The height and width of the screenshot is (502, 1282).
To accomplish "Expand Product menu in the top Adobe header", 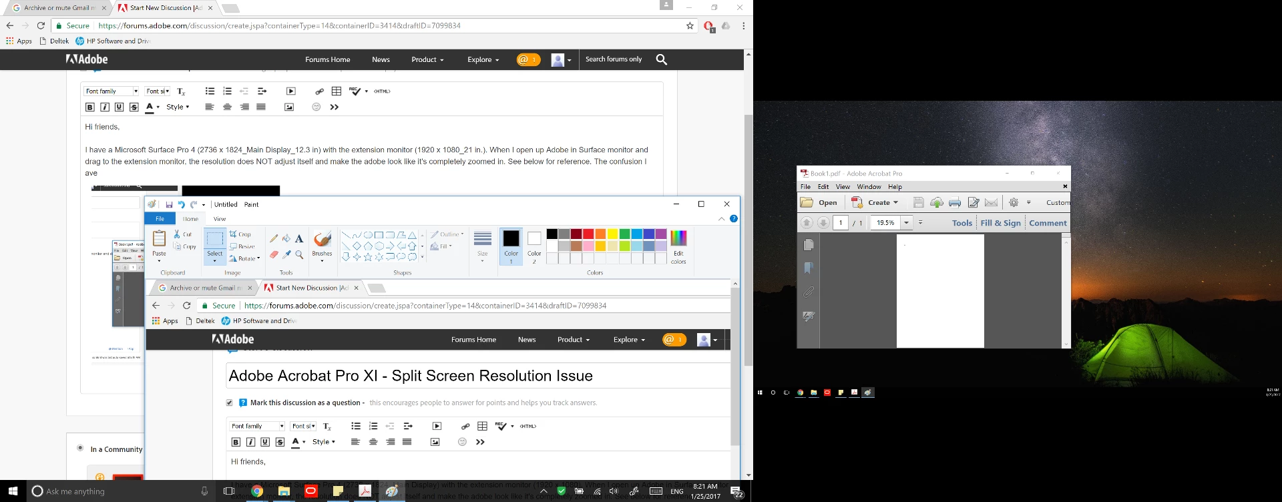I will pos(427,59).
